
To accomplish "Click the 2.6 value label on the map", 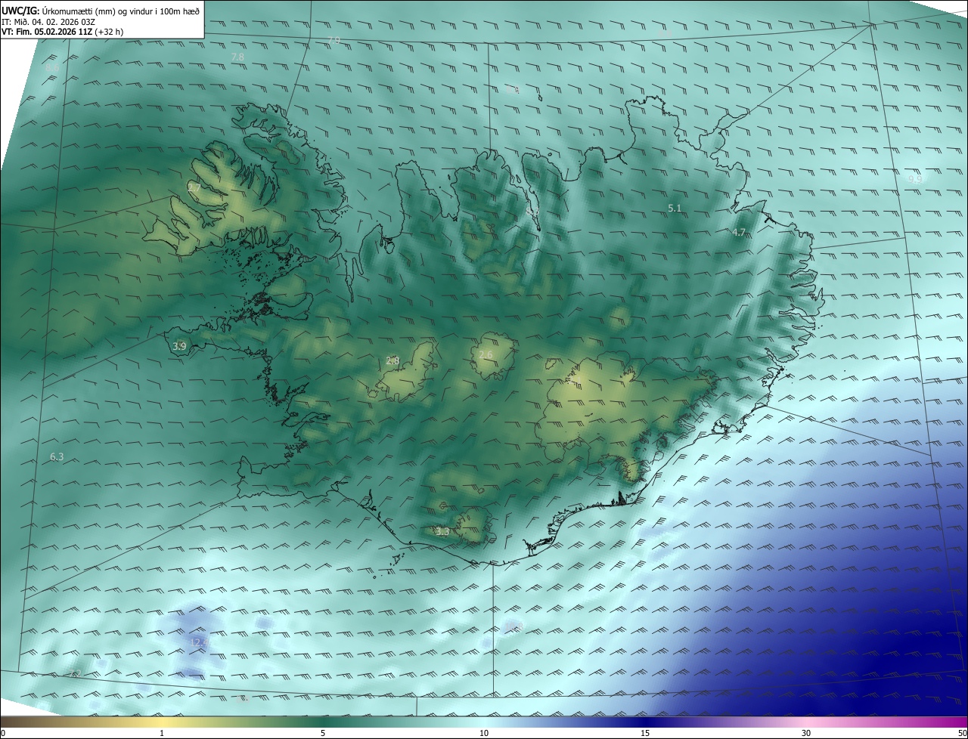I will coord(486,355).
